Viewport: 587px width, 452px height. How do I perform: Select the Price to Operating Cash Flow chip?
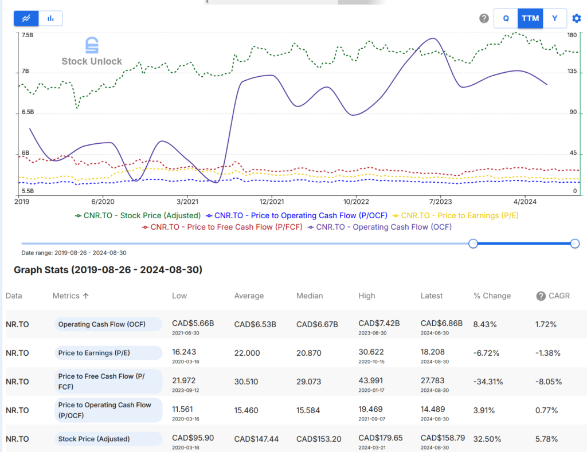108,410
